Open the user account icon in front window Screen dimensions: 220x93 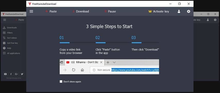179,11
